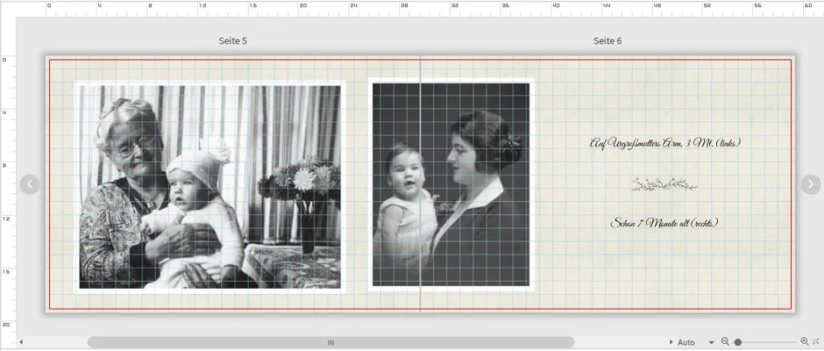Select the caption 'Auf Urgroßmutters Arm'
This screenshot has width=824, height=351.
pyautogui.click(x=665, y=143)
